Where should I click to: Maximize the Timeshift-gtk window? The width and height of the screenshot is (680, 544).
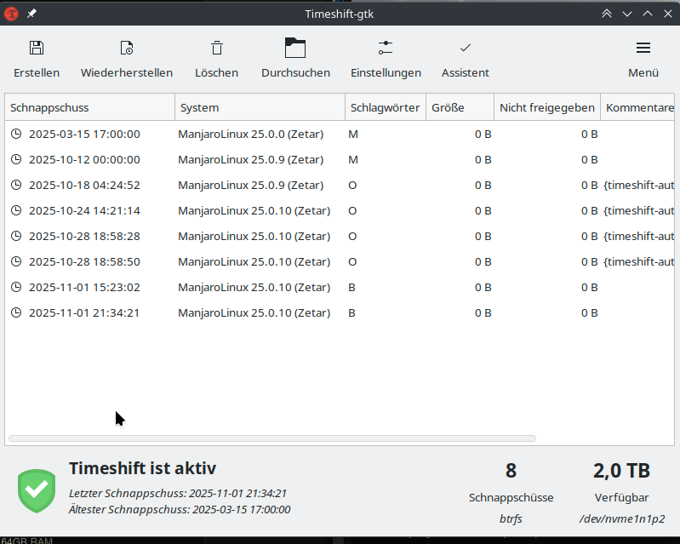(648, 14)
